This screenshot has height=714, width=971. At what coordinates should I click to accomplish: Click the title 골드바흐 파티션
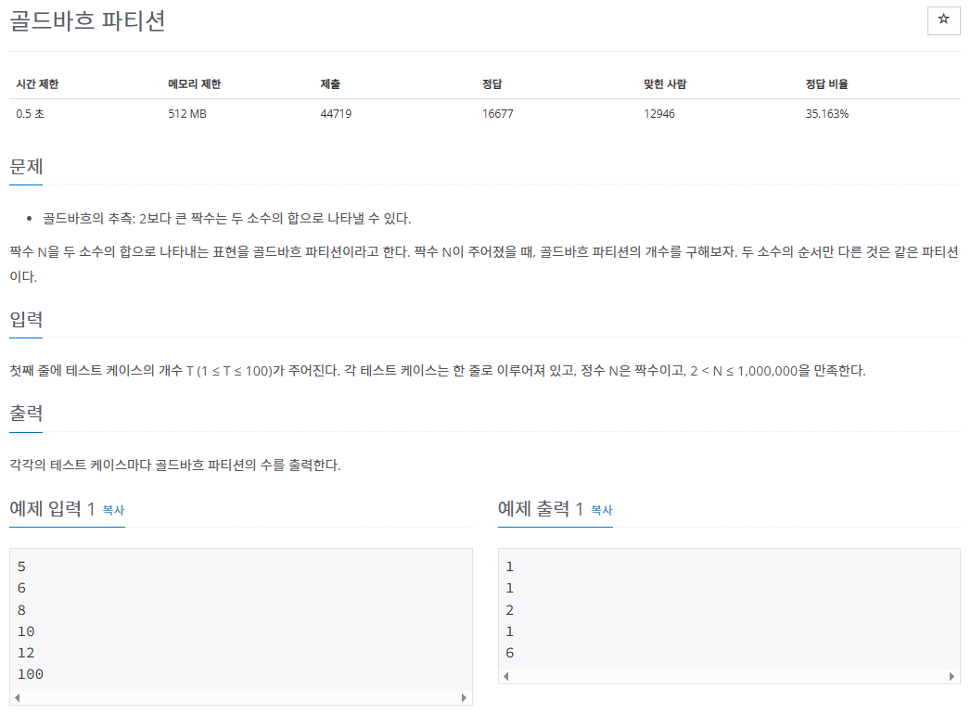pyautogui.click(x=87, y=20)
